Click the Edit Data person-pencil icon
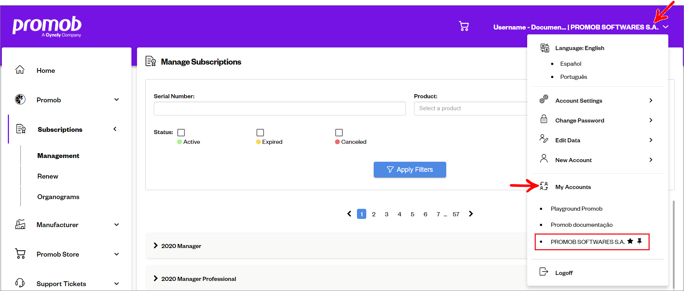The width and height of the screenshot is (684, 291). (x=544, y=139)
